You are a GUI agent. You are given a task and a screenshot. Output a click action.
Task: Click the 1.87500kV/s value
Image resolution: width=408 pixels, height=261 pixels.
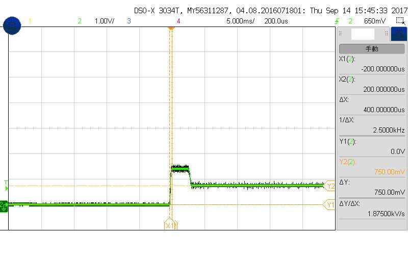[386, 214]
